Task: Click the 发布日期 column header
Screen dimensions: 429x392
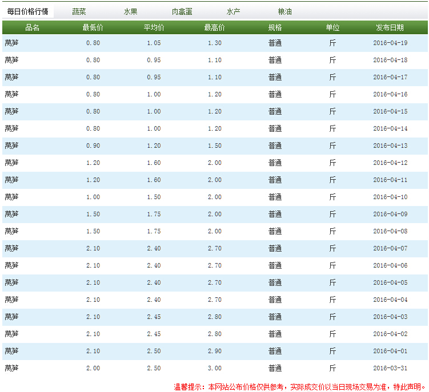Action: point(390,27)
